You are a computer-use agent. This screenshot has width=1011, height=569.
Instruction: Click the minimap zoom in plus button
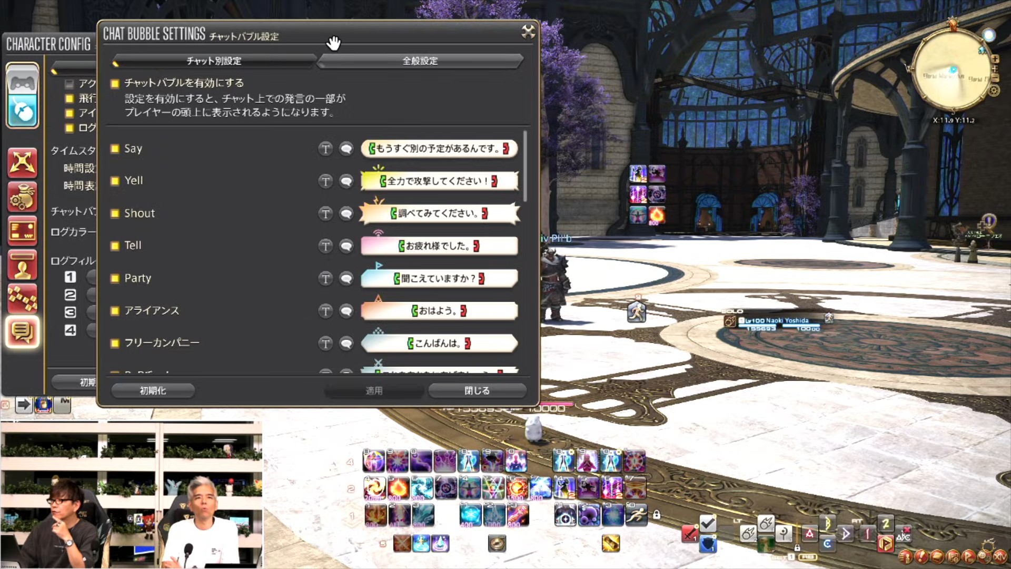tap(995, 59)
